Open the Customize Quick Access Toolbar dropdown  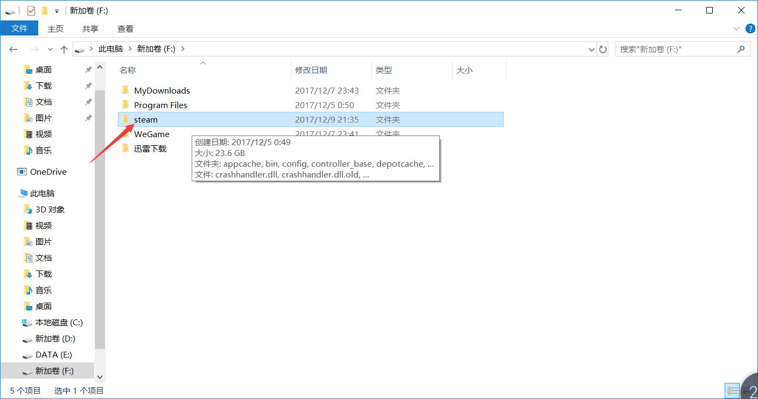tap(57, 11)
